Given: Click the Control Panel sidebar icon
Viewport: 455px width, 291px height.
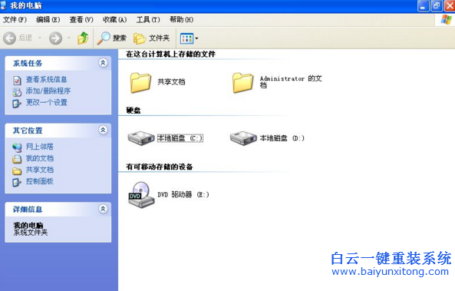Looking at the screenshot, I should tap(17, 182).
